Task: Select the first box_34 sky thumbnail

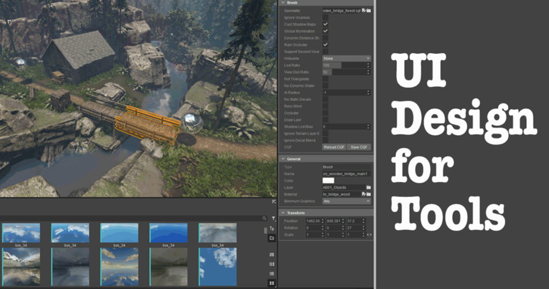Action: pyautogui.click(x=21, y=233)
